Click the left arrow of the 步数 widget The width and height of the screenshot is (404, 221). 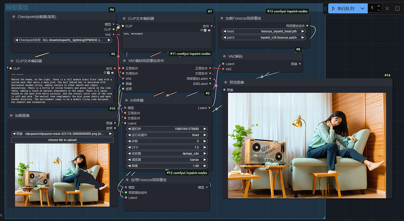click(x=129, y=141)
